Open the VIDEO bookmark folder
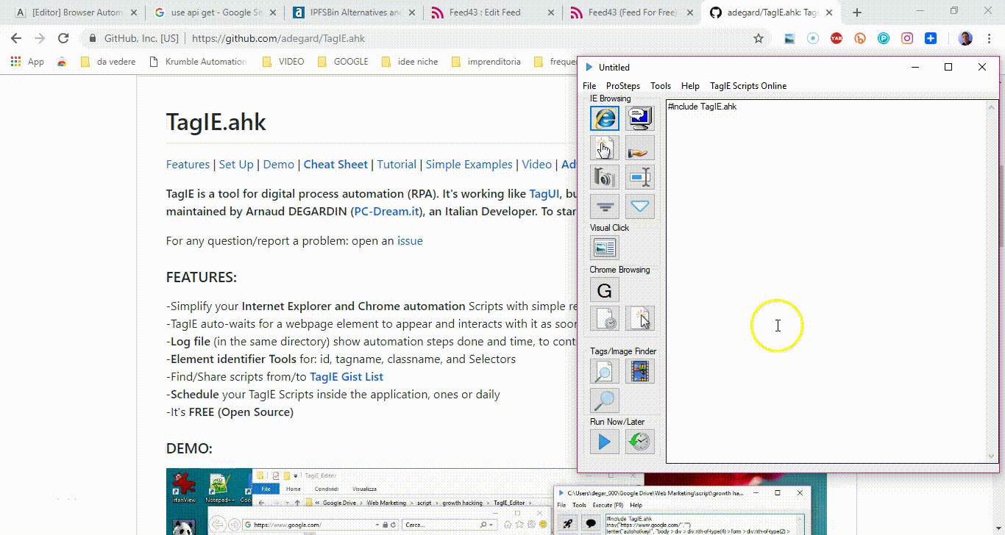 coord(283,62)
